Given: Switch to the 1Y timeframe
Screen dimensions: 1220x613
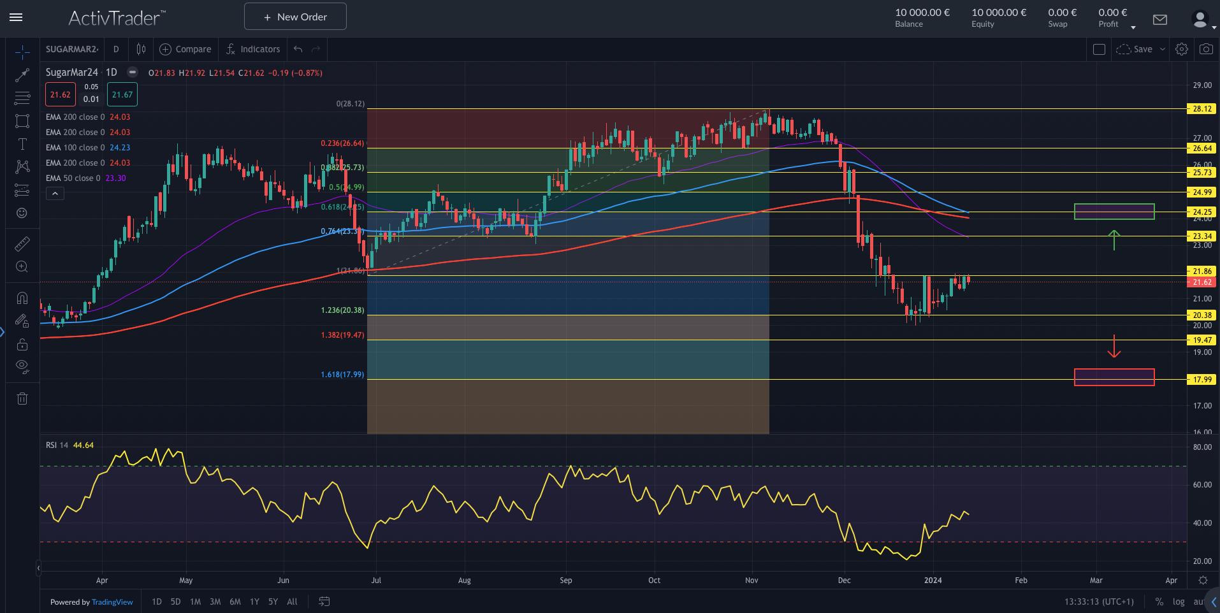Looking at the screenshot, I should [254, 602].
